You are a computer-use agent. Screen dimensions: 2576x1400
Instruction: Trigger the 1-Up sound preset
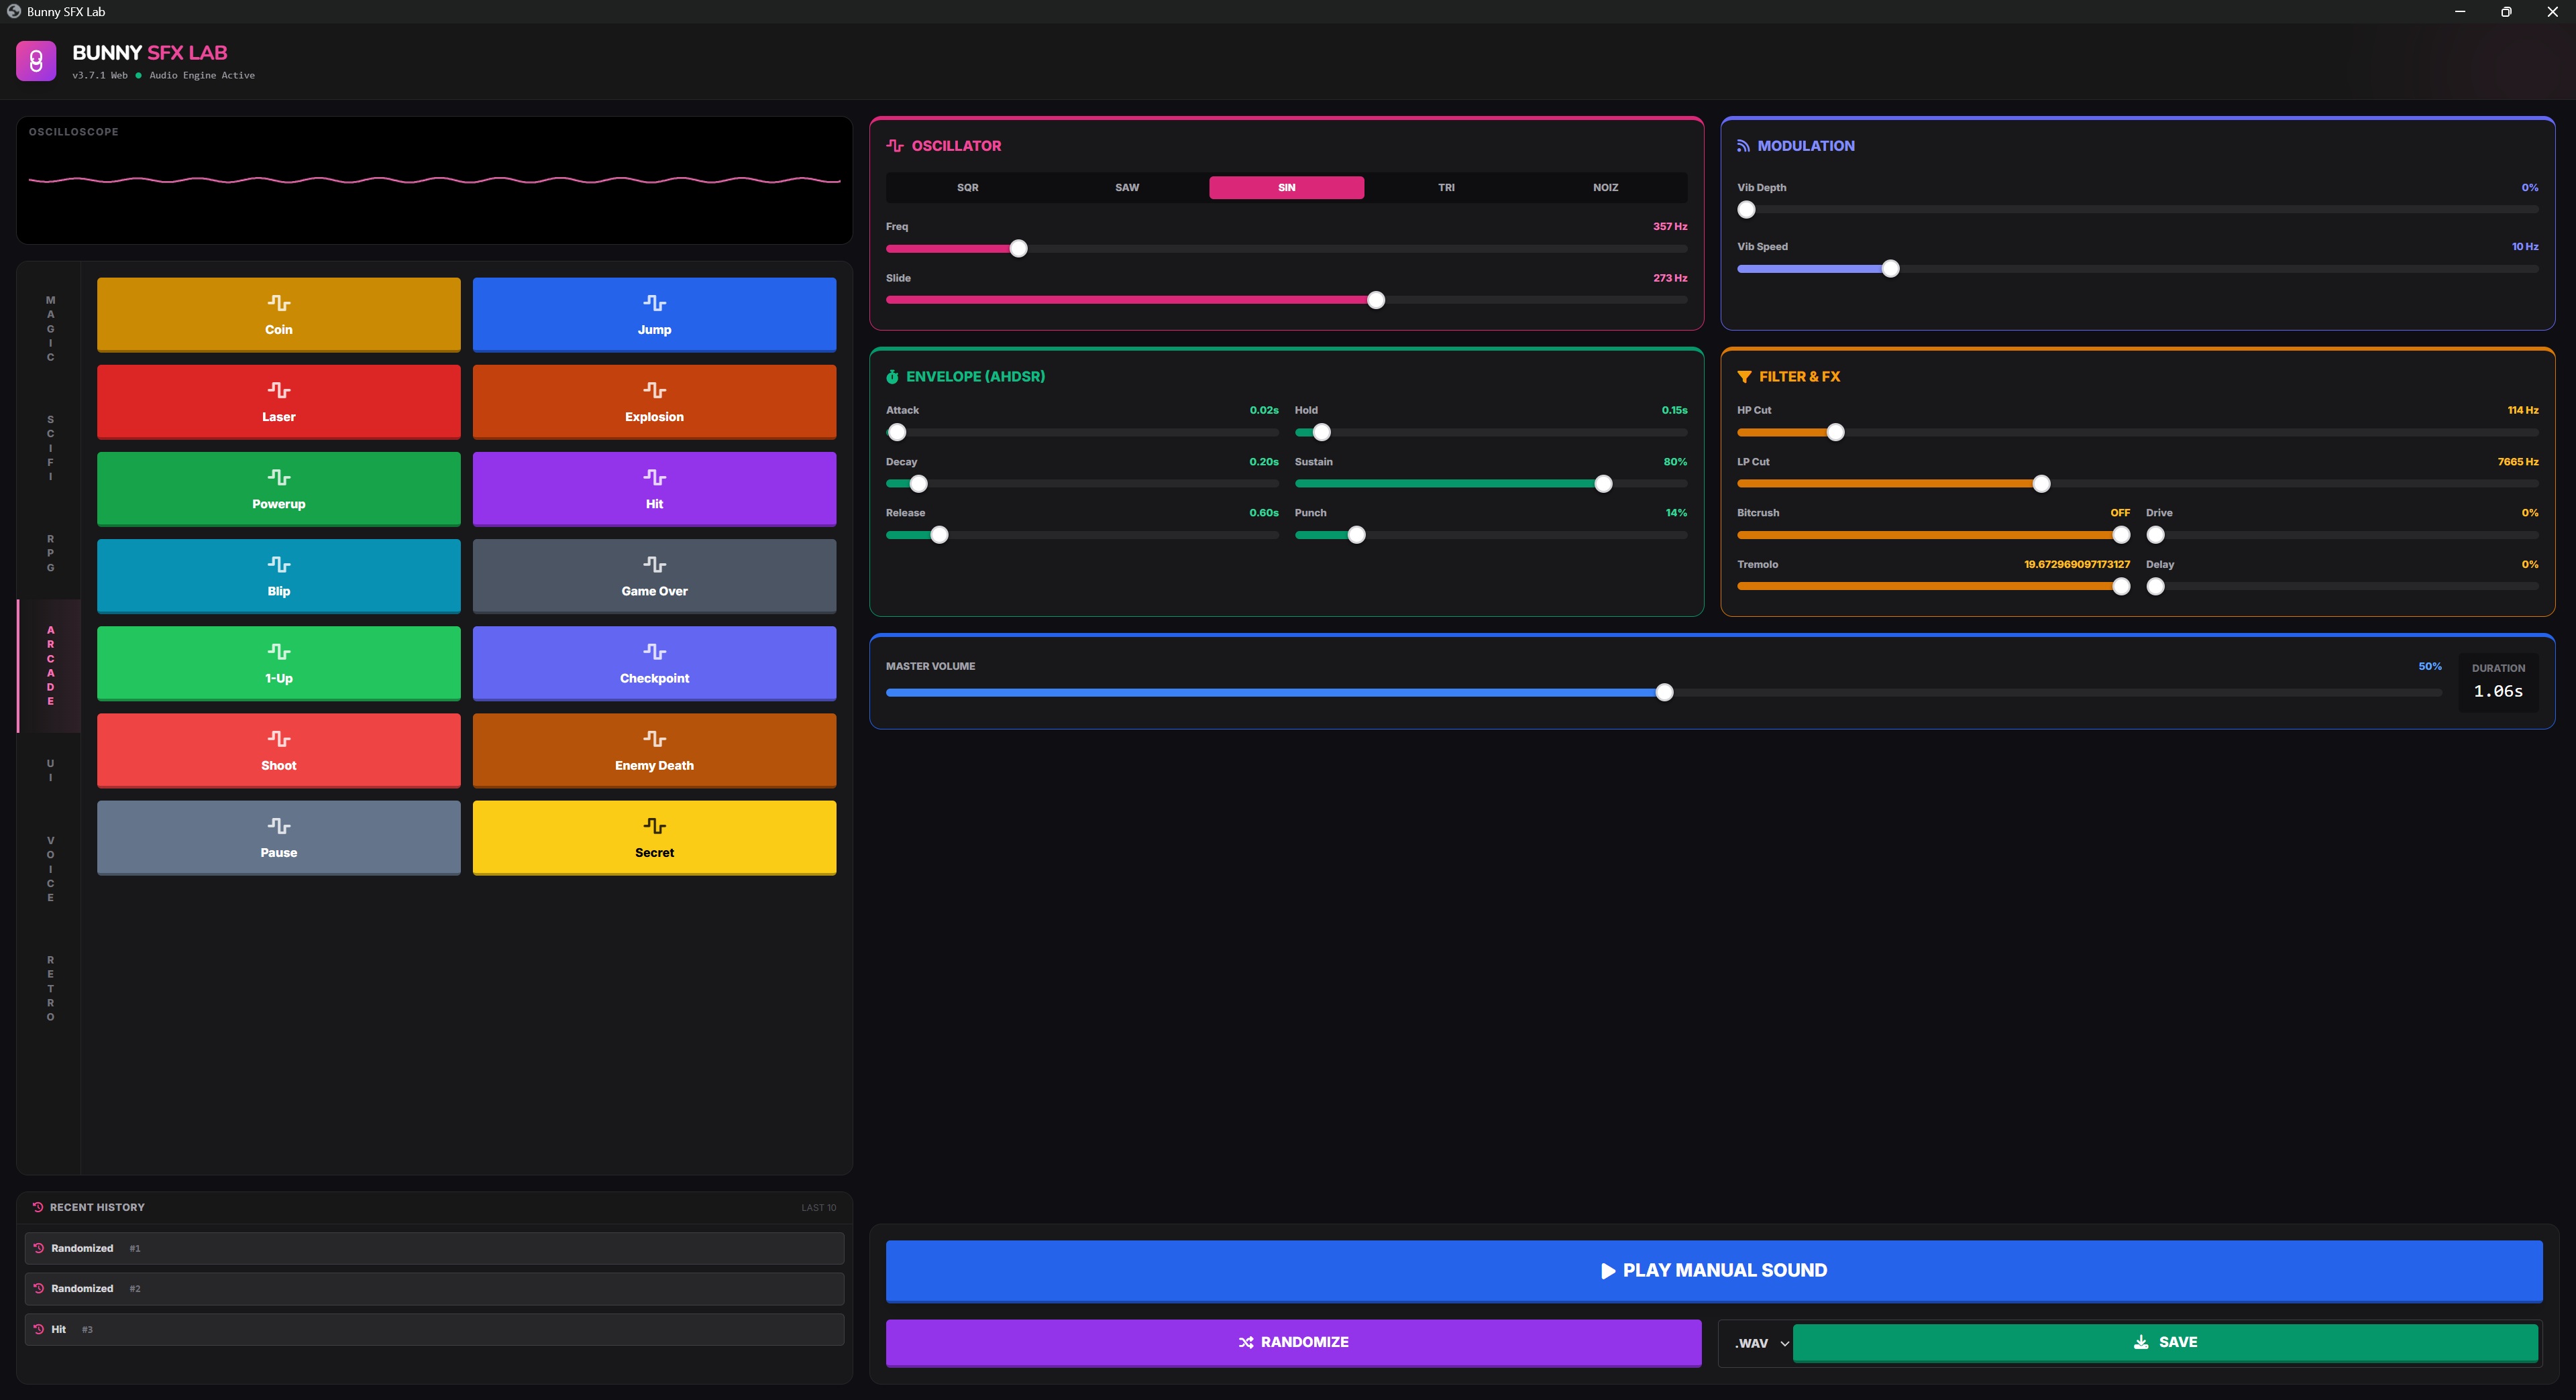tap(278, 664)
